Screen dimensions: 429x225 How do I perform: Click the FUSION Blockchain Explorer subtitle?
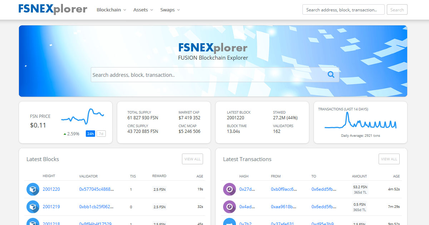[x=213, y=58]
